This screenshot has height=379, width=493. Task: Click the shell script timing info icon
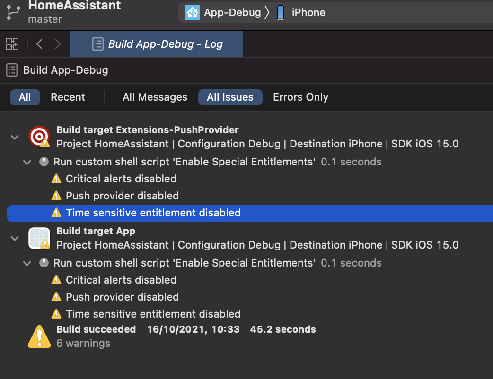[44, 162]
